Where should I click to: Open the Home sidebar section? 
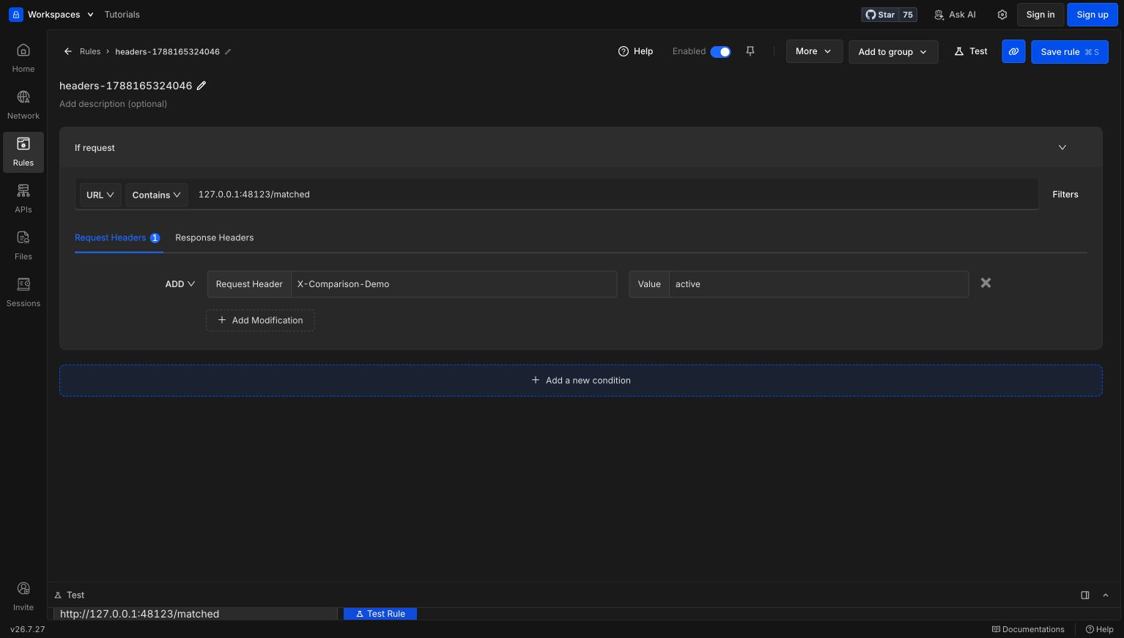(23, 58)
